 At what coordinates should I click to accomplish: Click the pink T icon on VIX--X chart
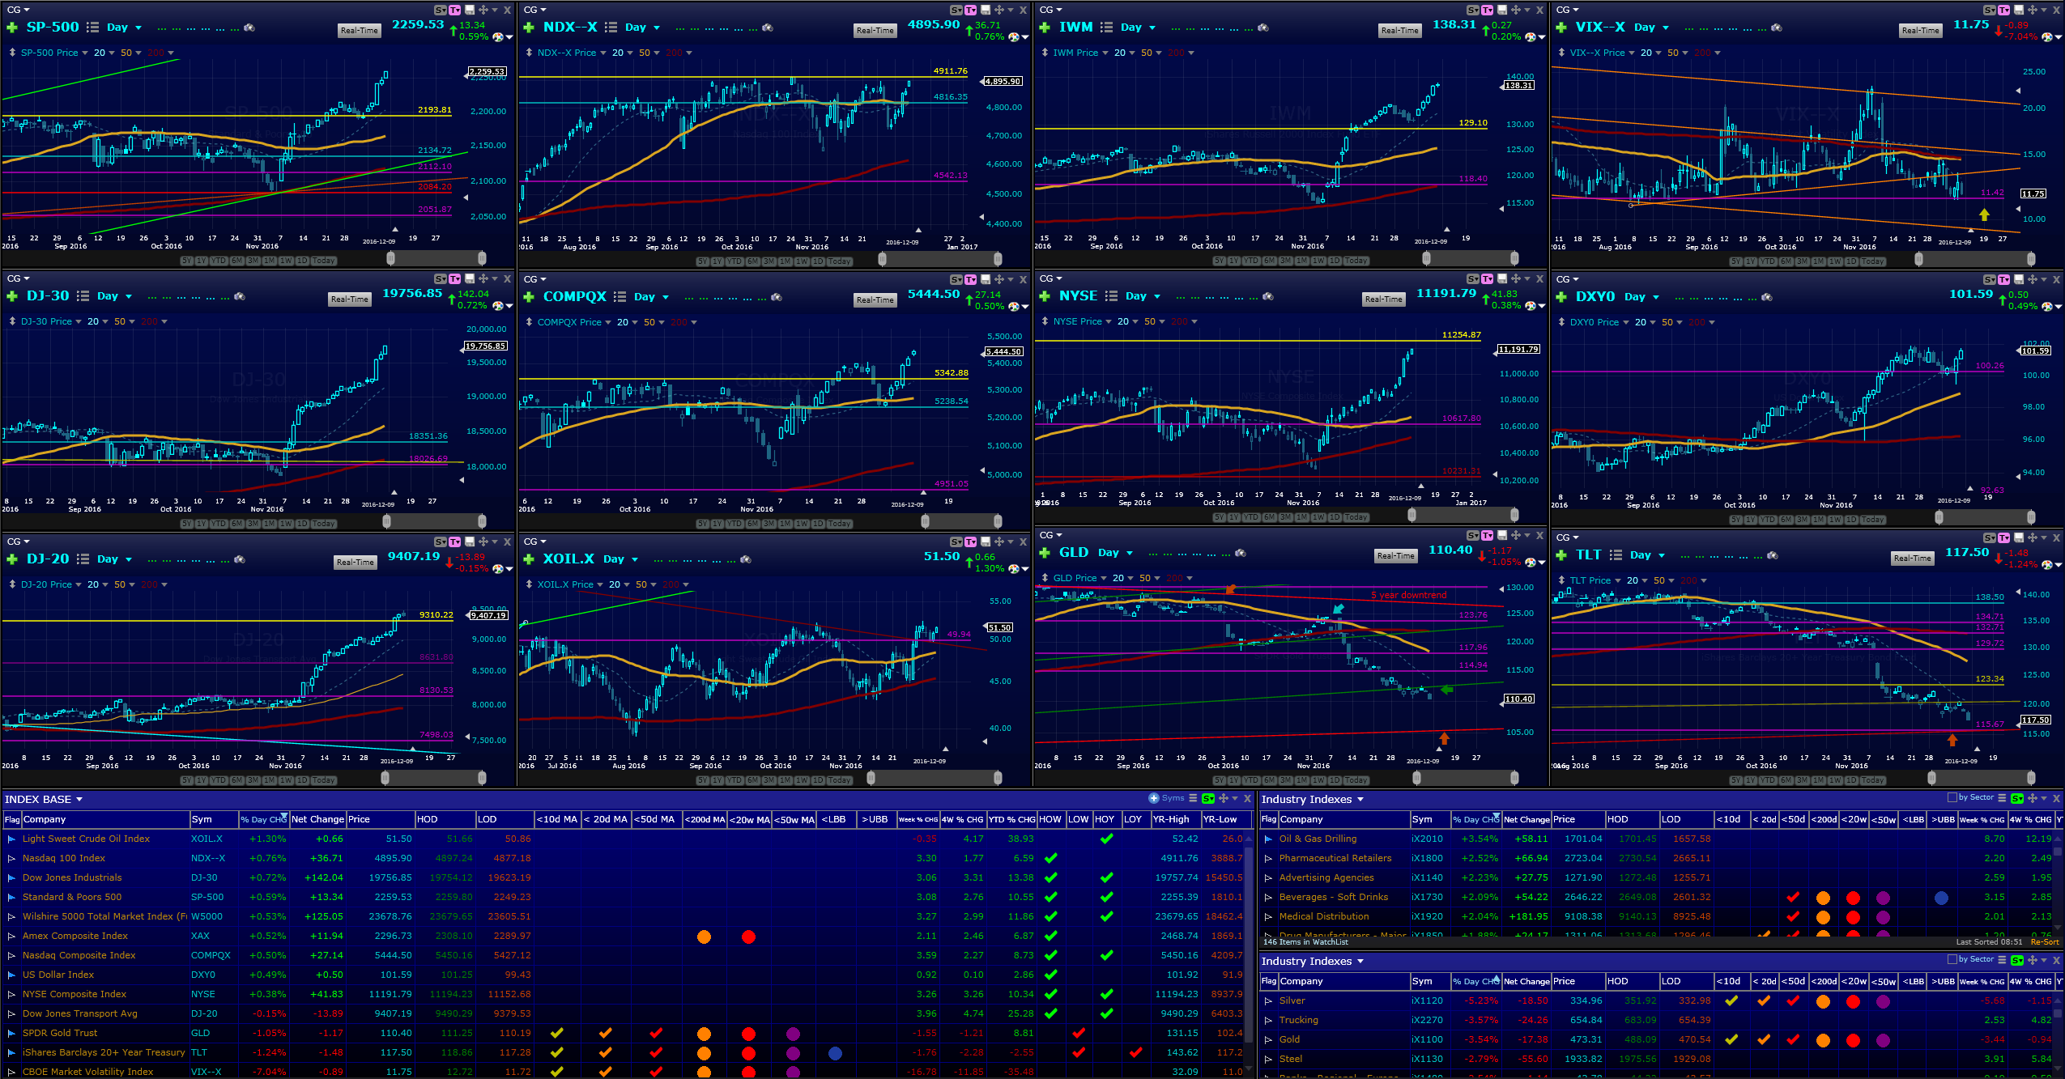(x=2004, y=10)
